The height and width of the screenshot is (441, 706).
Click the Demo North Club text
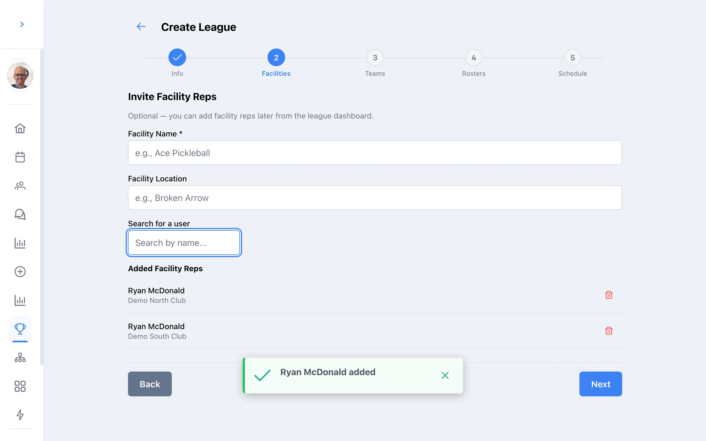[157, 300]
